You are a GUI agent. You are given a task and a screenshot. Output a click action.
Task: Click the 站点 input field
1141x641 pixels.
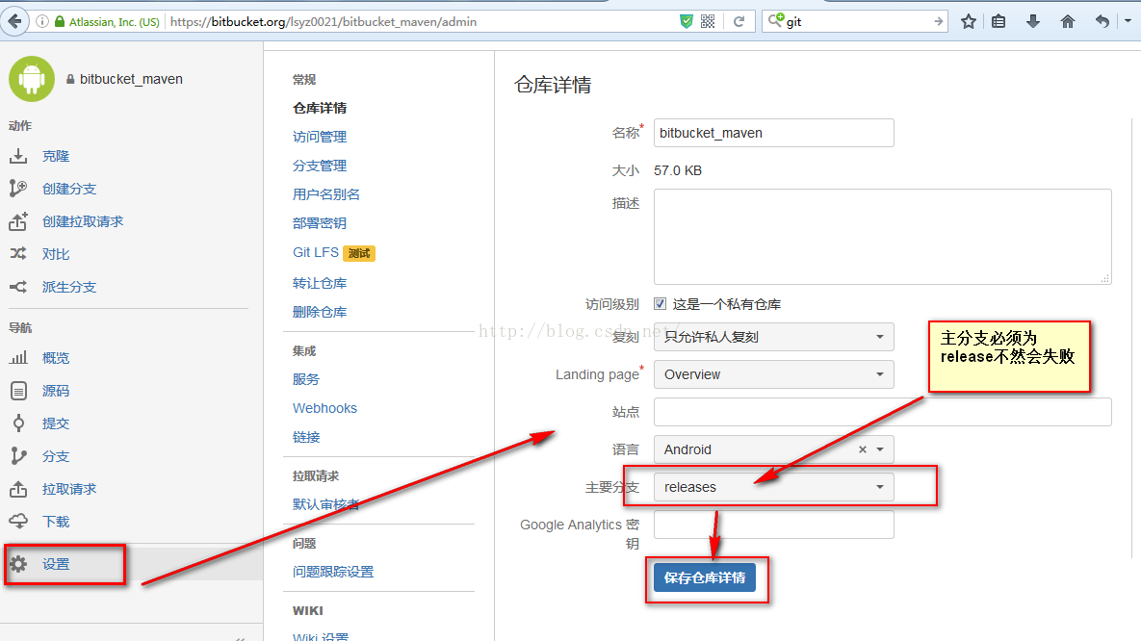coord(883,412)
